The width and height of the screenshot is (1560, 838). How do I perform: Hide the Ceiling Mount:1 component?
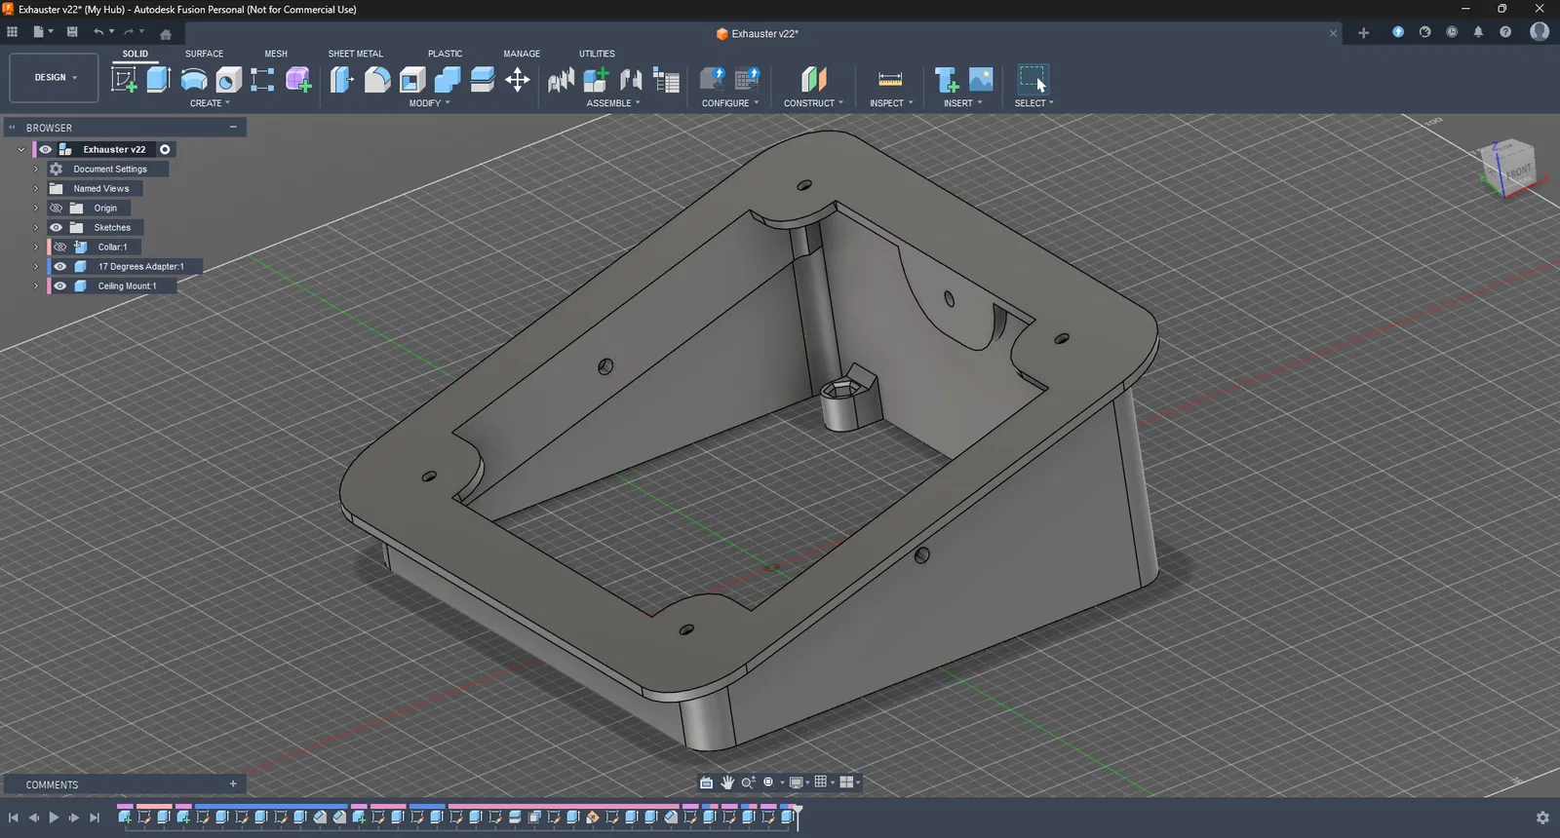coord(60,286)
